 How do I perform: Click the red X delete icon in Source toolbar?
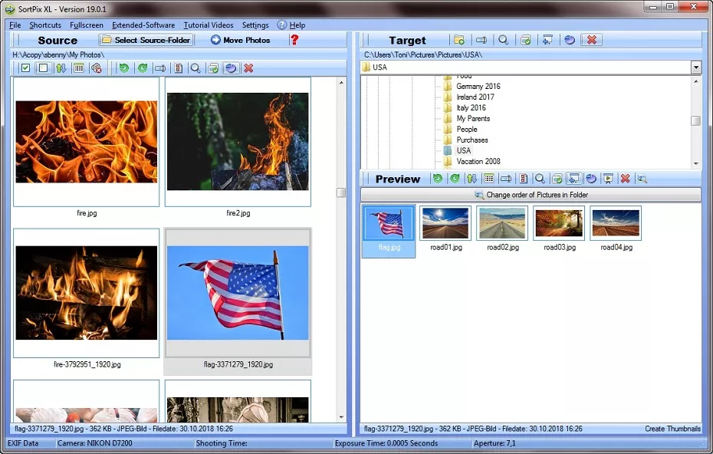pos(248,68)
